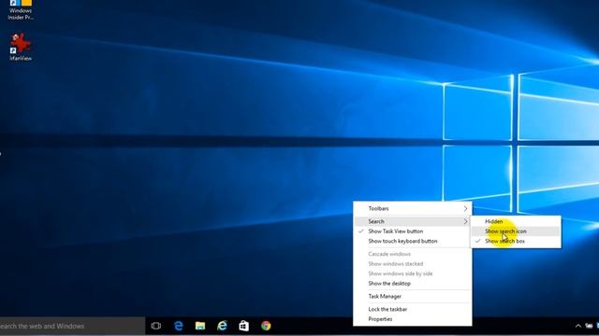Launch Microsoft Edge from the taskbar
Screen dimensions: 599x336
click(178, 326)
